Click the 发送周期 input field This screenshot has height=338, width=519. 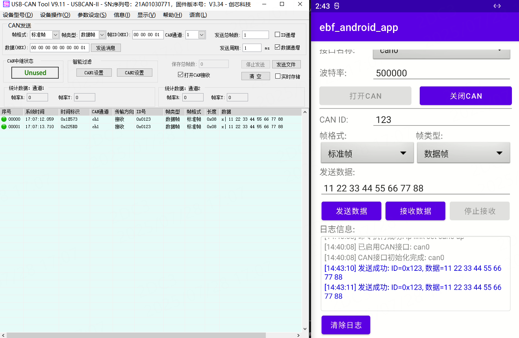tap(252, 48)
